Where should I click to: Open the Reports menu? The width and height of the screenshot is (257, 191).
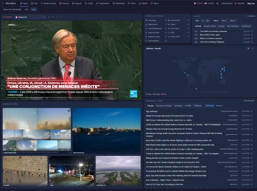pos(77,3)
